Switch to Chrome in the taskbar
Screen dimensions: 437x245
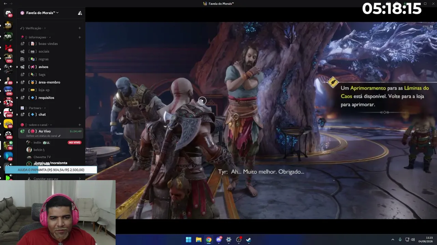[209, 240]
